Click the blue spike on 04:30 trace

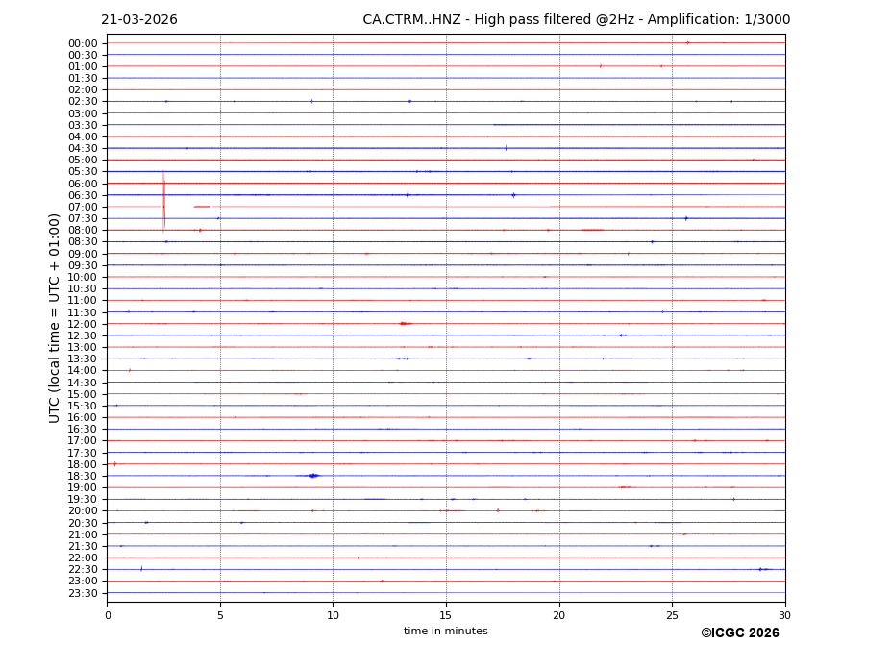[507, 148]
